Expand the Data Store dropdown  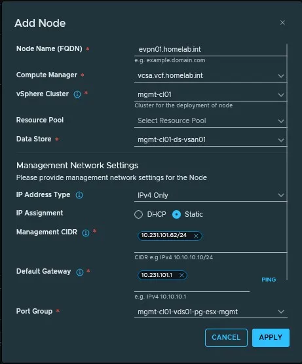(x=211, y=140)
